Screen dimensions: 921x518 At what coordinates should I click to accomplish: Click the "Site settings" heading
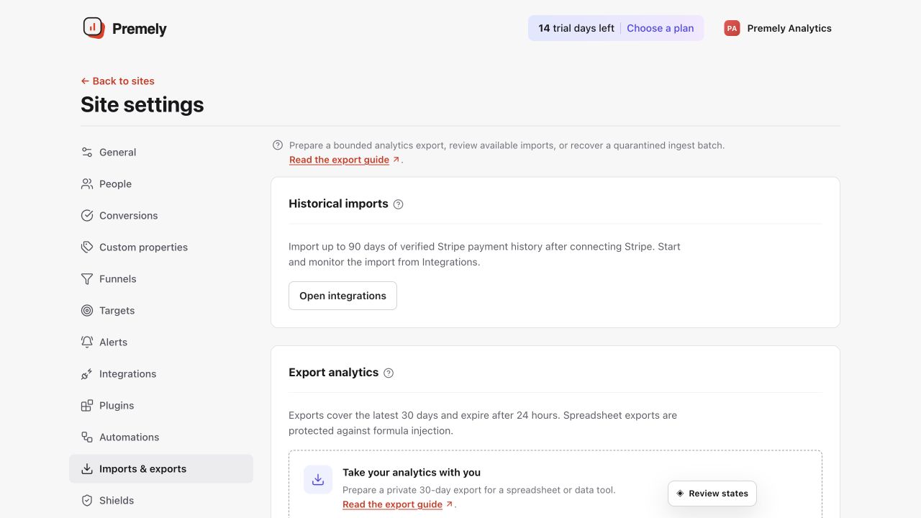tap(142, 105)
